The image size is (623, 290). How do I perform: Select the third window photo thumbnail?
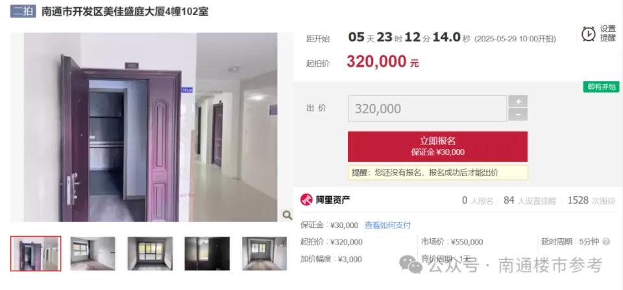coord(150,254)
